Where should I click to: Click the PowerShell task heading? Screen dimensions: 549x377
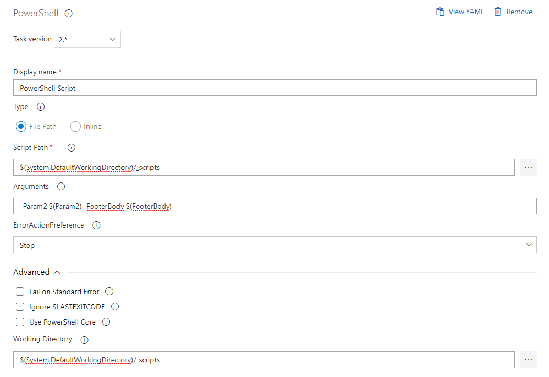(x=36, y=13)
